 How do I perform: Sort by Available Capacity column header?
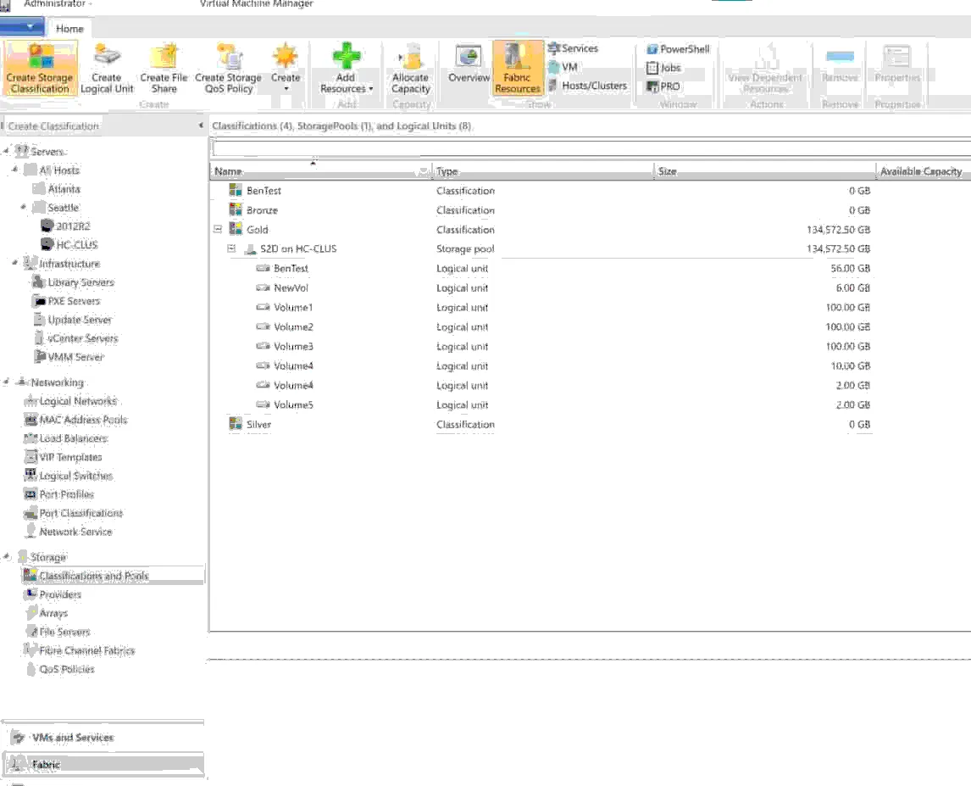point(924,171)
